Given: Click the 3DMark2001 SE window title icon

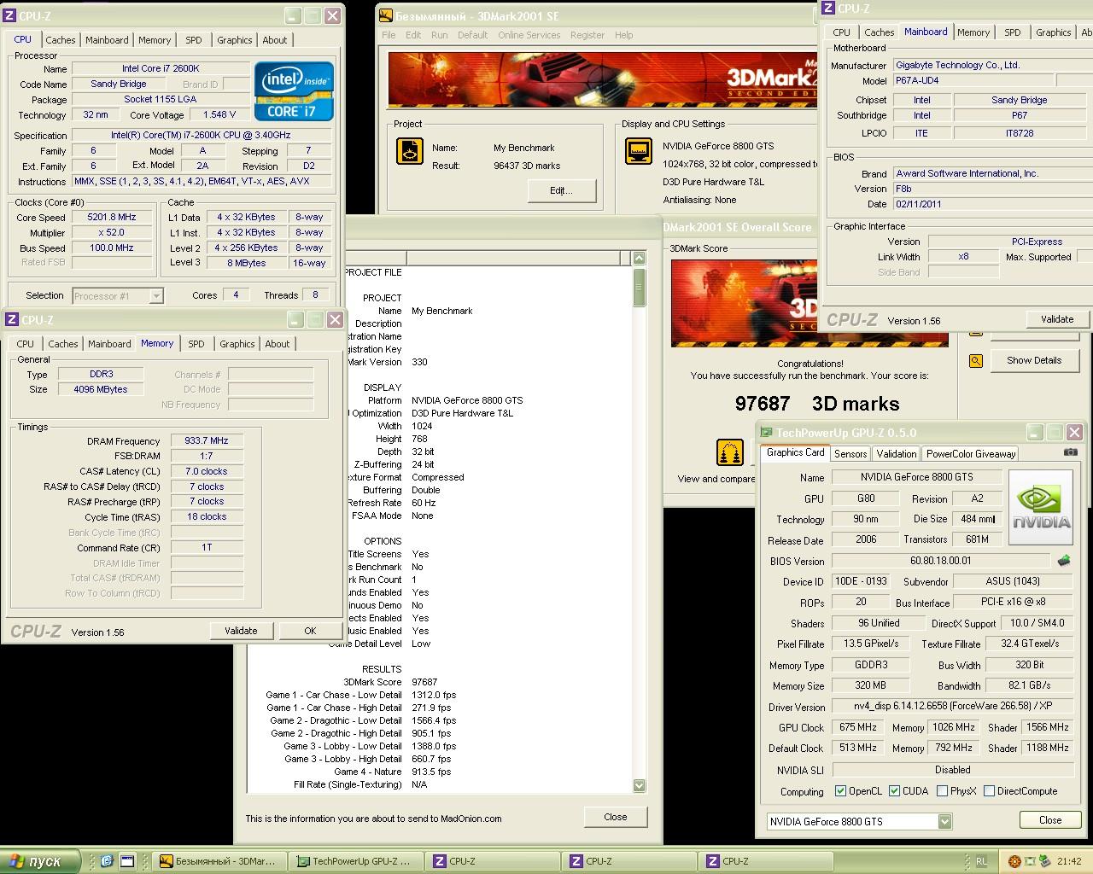Looking at the screenshot, I should pos(387,15).
